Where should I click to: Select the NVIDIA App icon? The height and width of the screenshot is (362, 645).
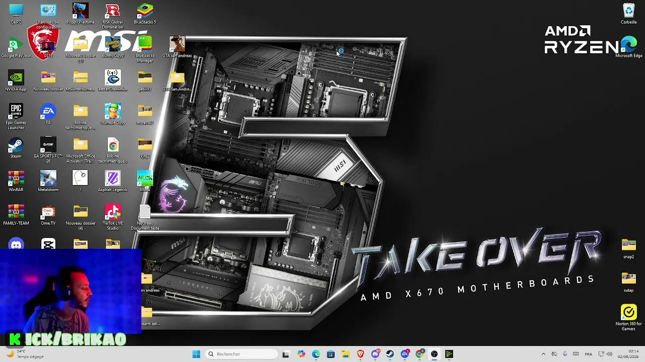coord(16,81)
